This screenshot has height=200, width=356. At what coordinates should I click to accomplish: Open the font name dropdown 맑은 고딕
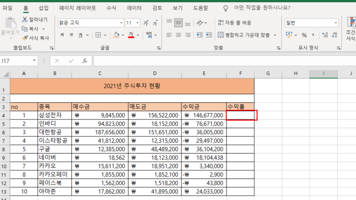tap(121, 23)
